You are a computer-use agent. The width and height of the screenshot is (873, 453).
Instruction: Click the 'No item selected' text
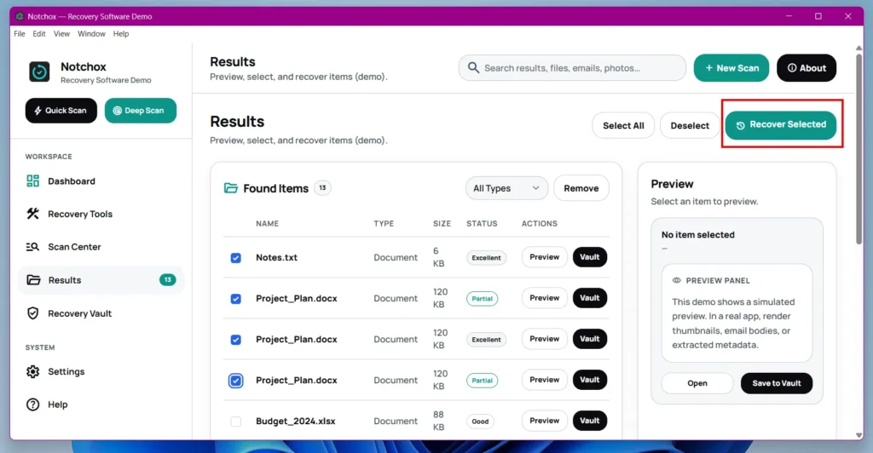697,234
